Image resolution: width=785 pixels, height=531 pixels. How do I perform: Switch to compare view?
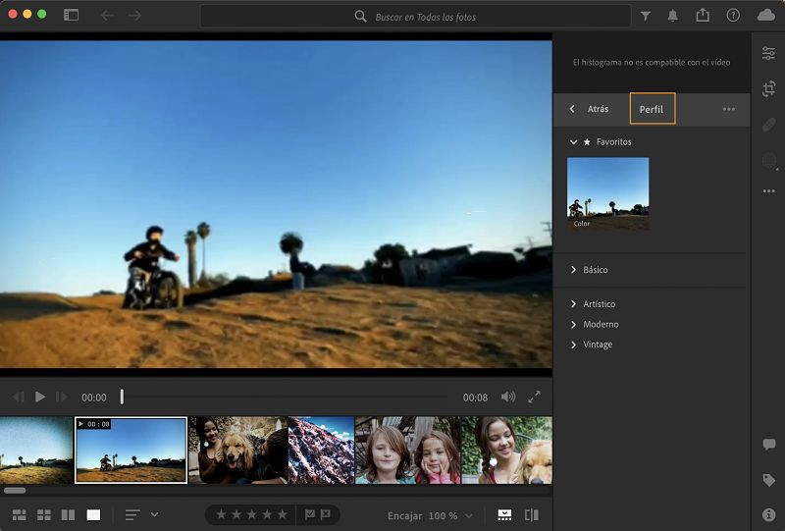pyautogui.click(x=68, y=514)
